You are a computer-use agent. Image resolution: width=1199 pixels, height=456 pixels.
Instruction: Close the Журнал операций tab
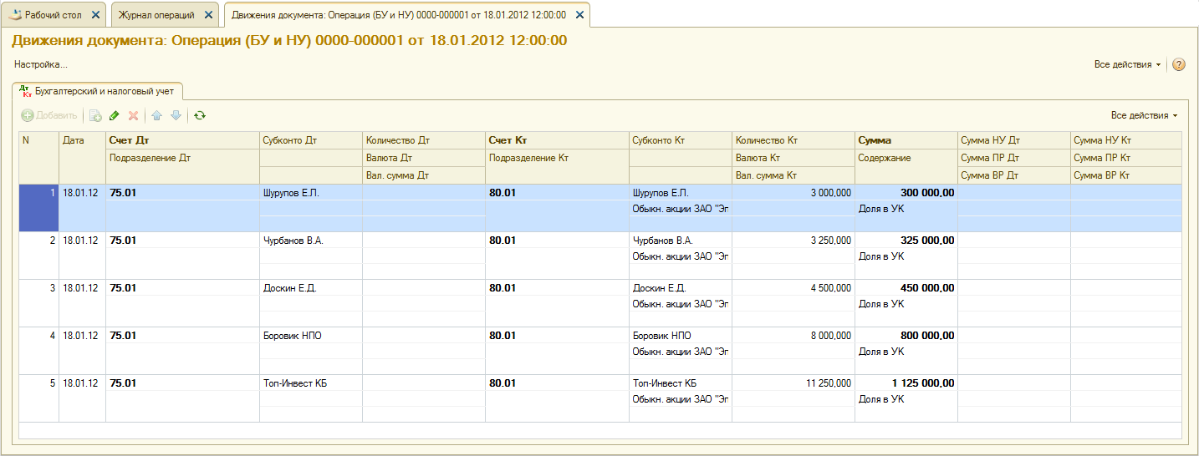tap(210, 15)
